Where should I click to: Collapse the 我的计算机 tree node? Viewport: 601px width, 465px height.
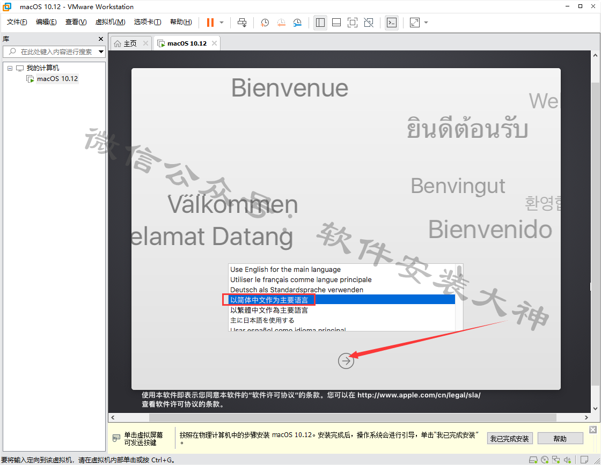(x=10, y=68)
